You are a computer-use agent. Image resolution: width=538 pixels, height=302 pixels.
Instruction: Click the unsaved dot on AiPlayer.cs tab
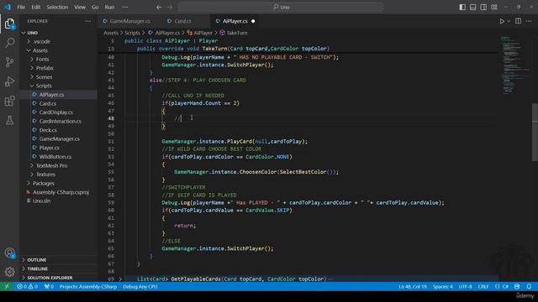(x=253, y=21)
